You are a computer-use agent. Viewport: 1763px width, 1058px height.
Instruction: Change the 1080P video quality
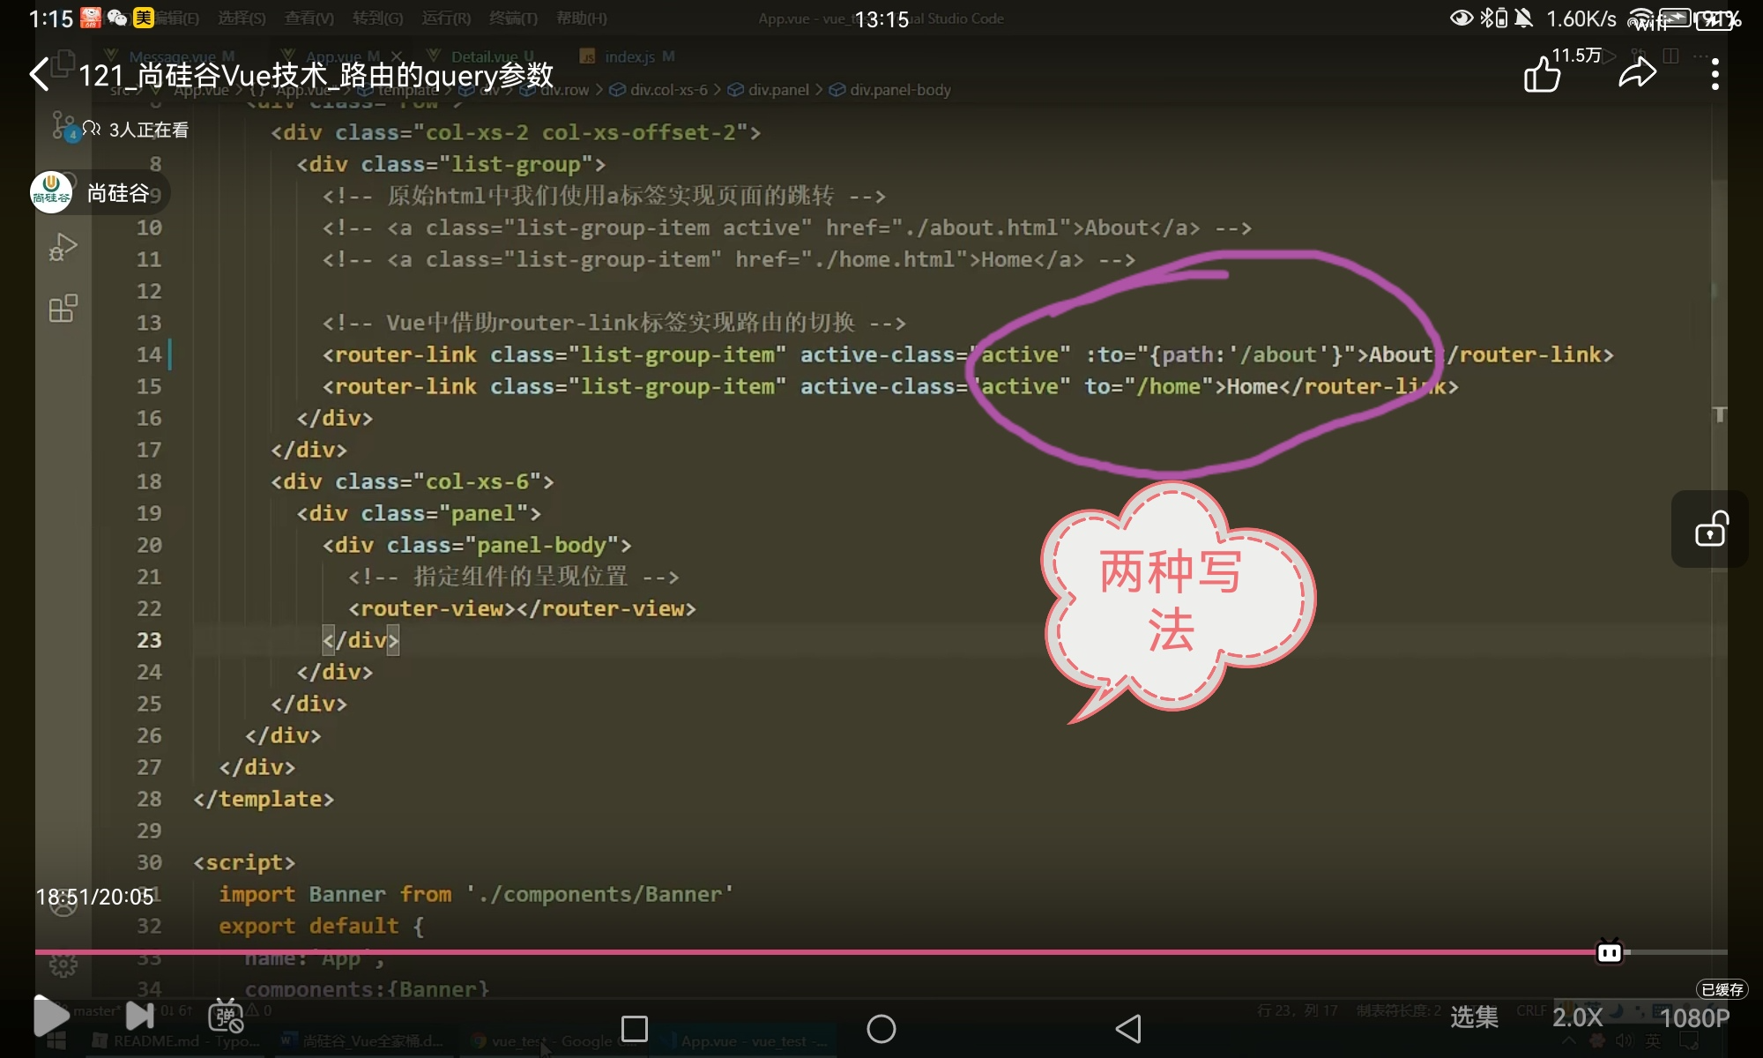tap(1694, 1017)
